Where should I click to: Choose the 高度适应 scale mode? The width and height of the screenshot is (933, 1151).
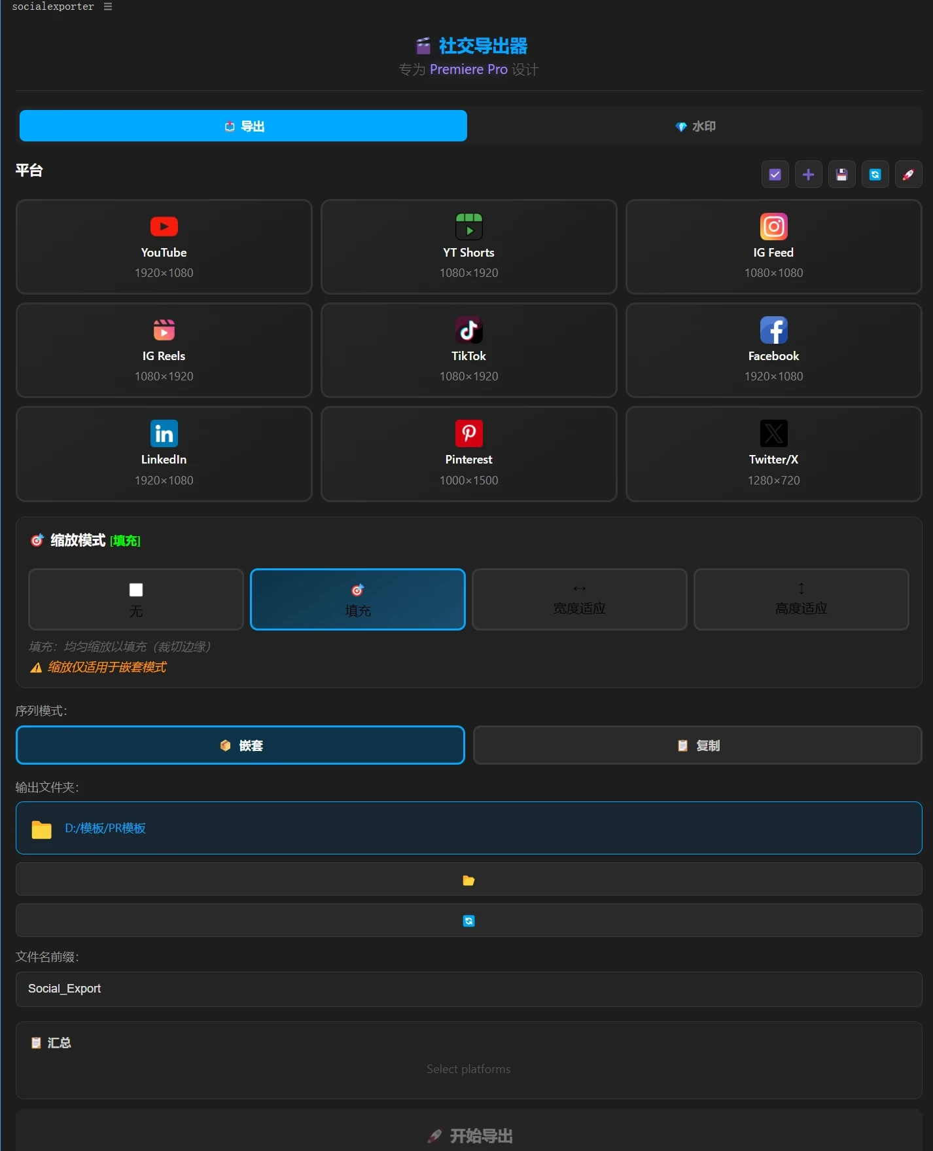[801, 599]
